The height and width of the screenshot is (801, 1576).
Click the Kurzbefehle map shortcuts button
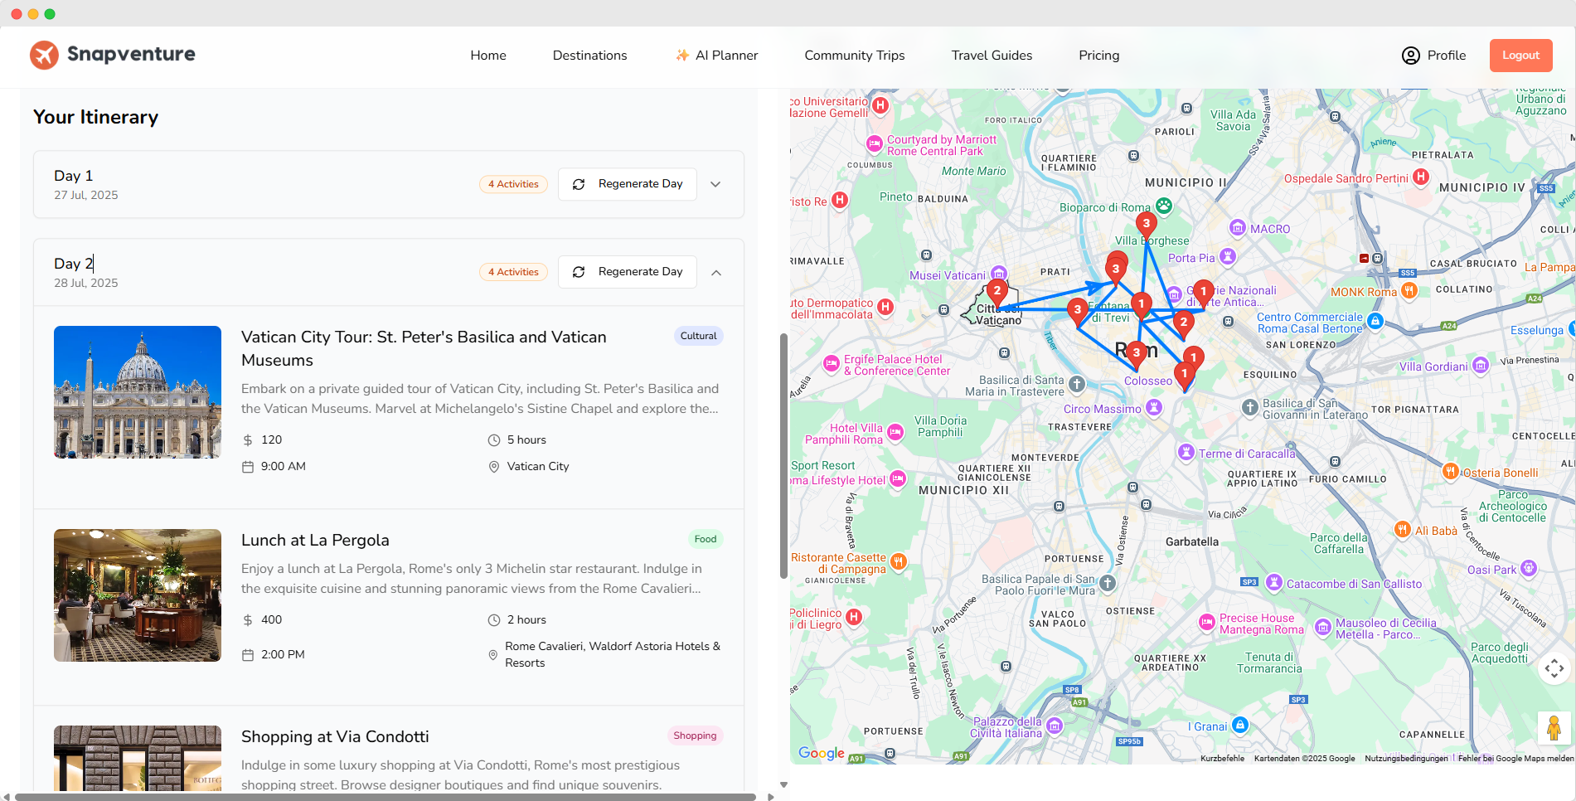coord(1222,758)
